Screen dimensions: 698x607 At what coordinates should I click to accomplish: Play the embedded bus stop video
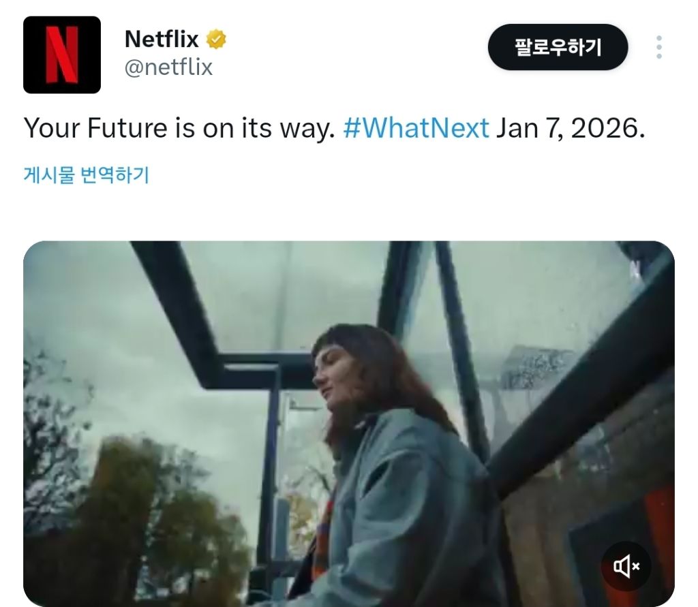[x=349, y=424]
